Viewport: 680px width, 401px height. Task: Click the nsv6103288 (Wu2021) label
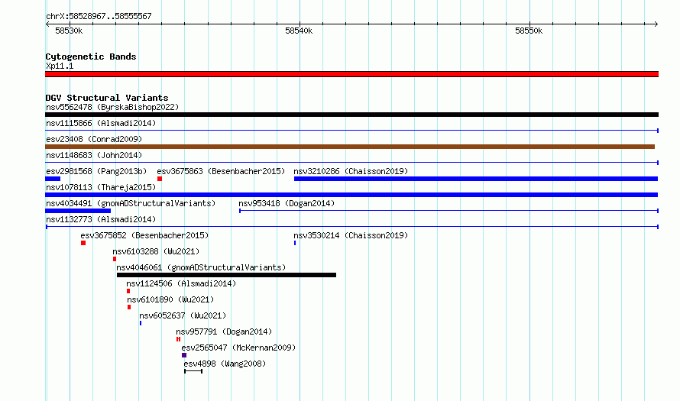[x=156, y=251]
